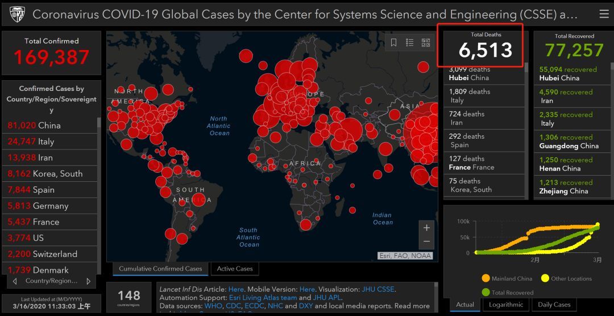614x316 pixels.
Task: Click the JHU shield logo in the header
Action: coord(16,14)
